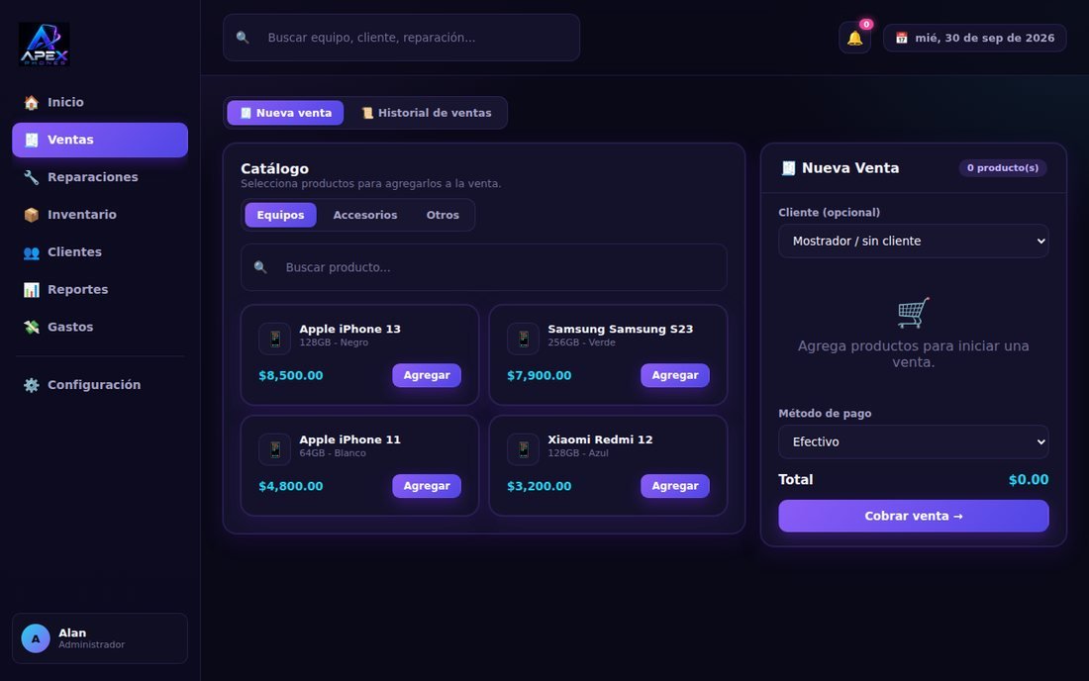This screenshot has height=681, width=1089.
Task: Select the Otros catalog tab
Action: [x=443, y=215]
